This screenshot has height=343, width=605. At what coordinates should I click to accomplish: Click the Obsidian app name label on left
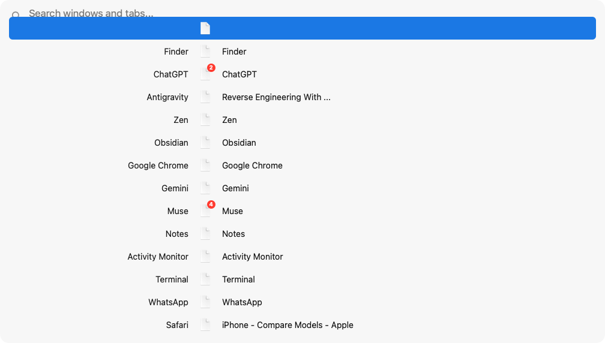tap(171, 142)
